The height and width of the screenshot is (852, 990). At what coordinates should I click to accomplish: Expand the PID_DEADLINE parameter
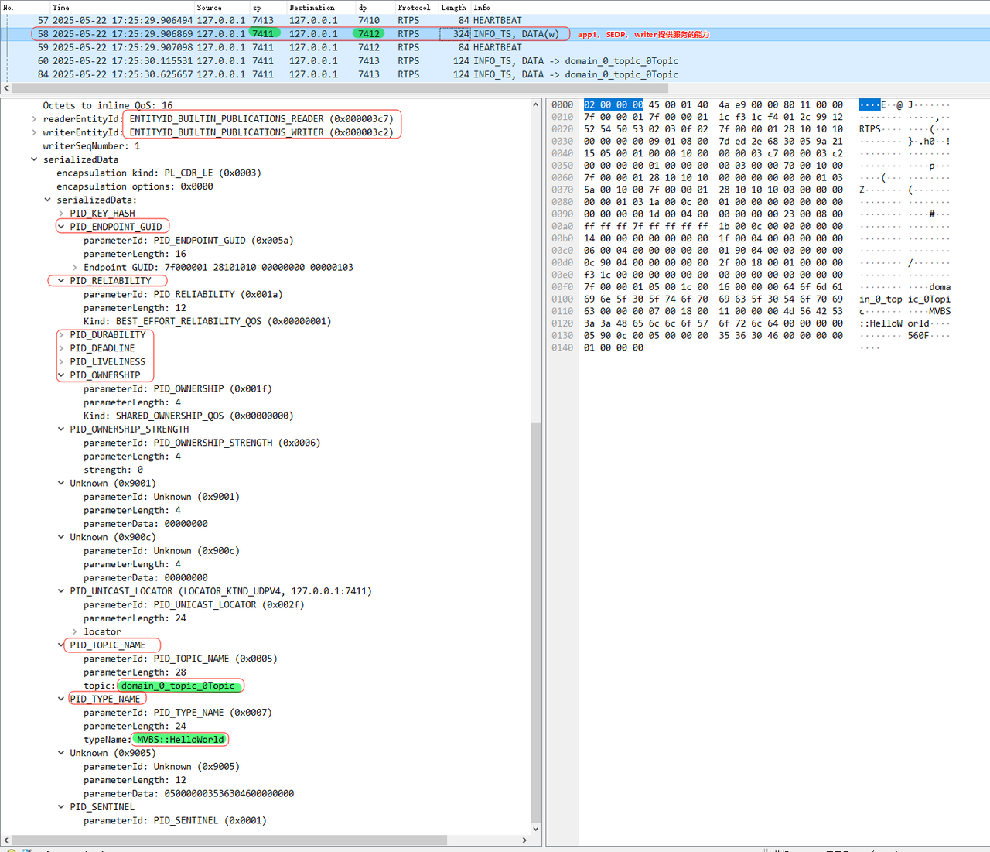(x=61, y=348)
